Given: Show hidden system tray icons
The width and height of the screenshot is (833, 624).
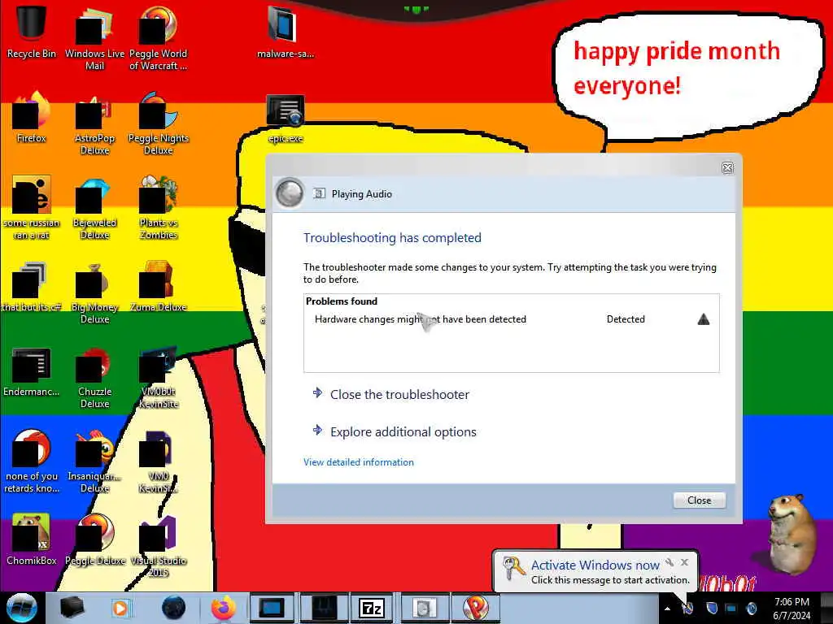Looking at the screenshot, I should (667, 609).
